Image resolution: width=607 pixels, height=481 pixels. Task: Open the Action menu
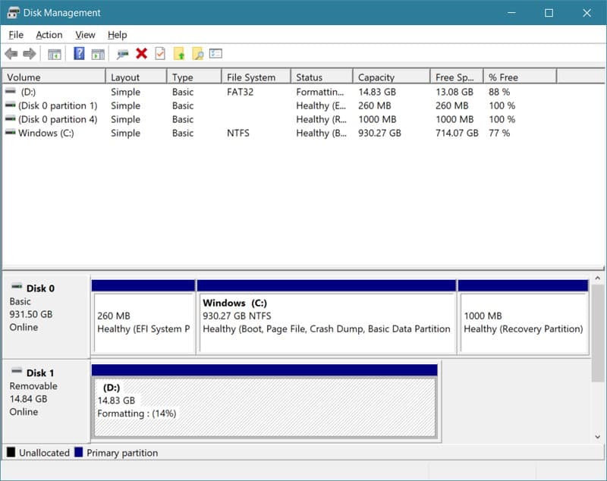point(49,35)
